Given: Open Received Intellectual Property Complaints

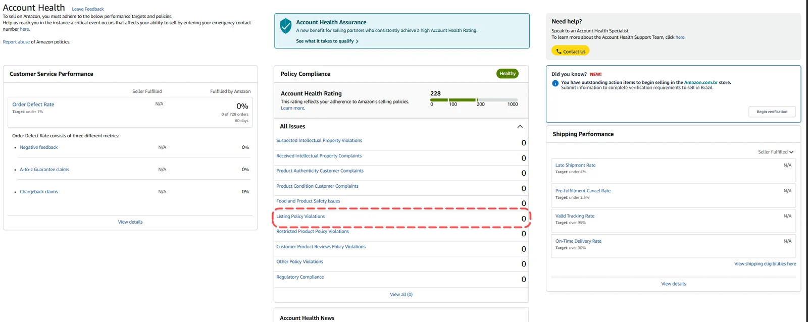Looking at the screenshot, I should [x=319, y=156].
